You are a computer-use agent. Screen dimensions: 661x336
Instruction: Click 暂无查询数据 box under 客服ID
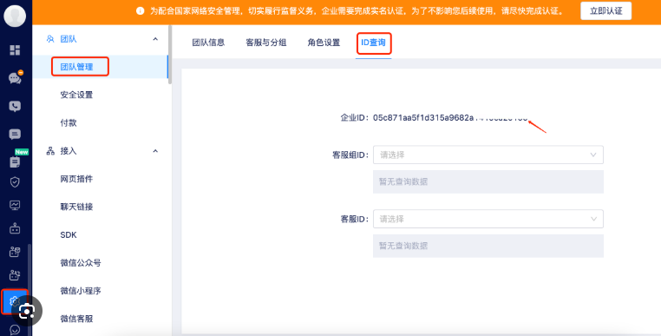pyautogui.click(x=488, y=246)
